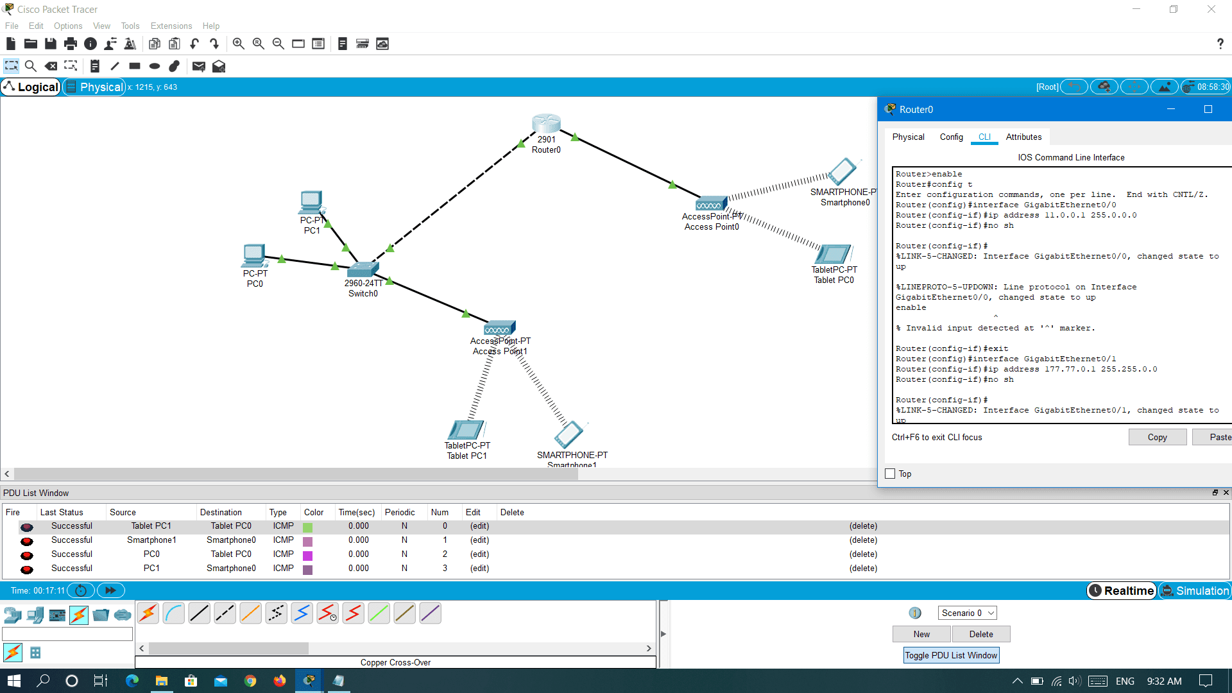The width and height of the screenshot is (1232, 693).
Task: Create a New scenario
Action: click(x=921, y=634)
